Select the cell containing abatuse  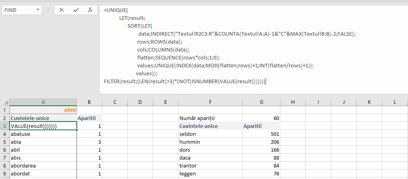coord(43,134)
